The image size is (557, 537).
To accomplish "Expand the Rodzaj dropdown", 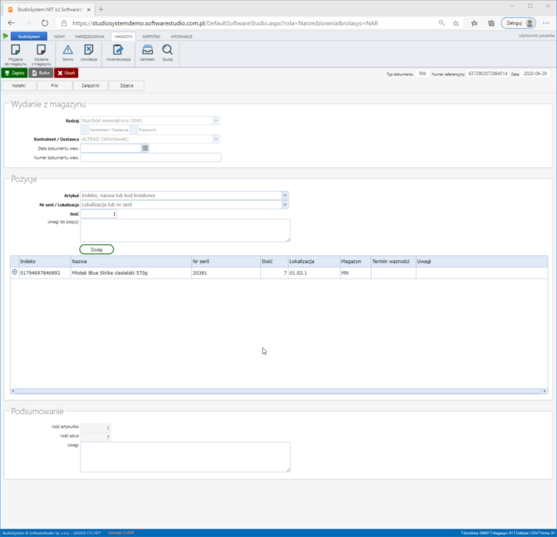I will pyautogui.click(x=216, y=120).
